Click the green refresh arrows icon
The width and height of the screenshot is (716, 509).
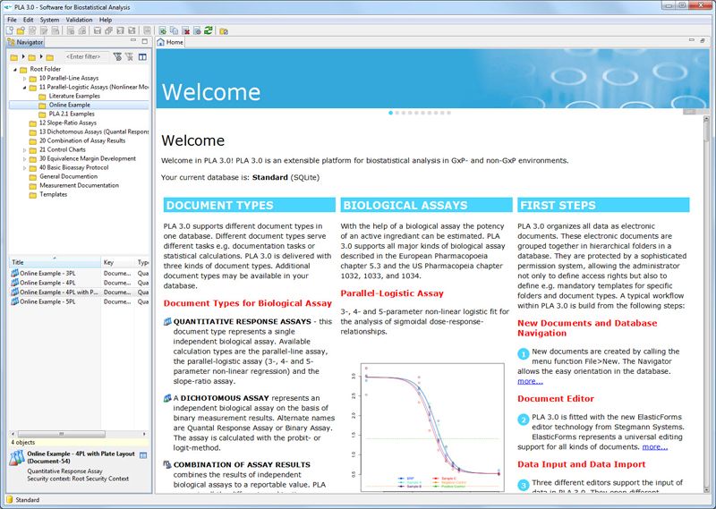[209, 30]
